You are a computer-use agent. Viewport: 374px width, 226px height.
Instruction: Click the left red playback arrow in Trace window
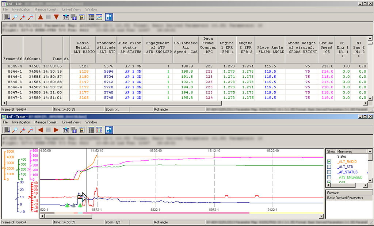(x=41, y=130)
